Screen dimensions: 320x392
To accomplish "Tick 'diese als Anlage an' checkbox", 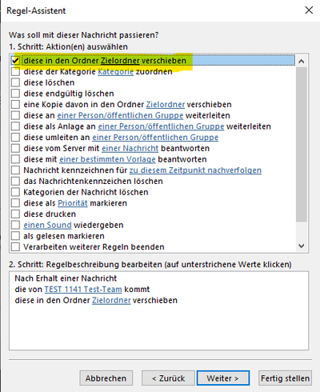I will (x=15, y=126).
